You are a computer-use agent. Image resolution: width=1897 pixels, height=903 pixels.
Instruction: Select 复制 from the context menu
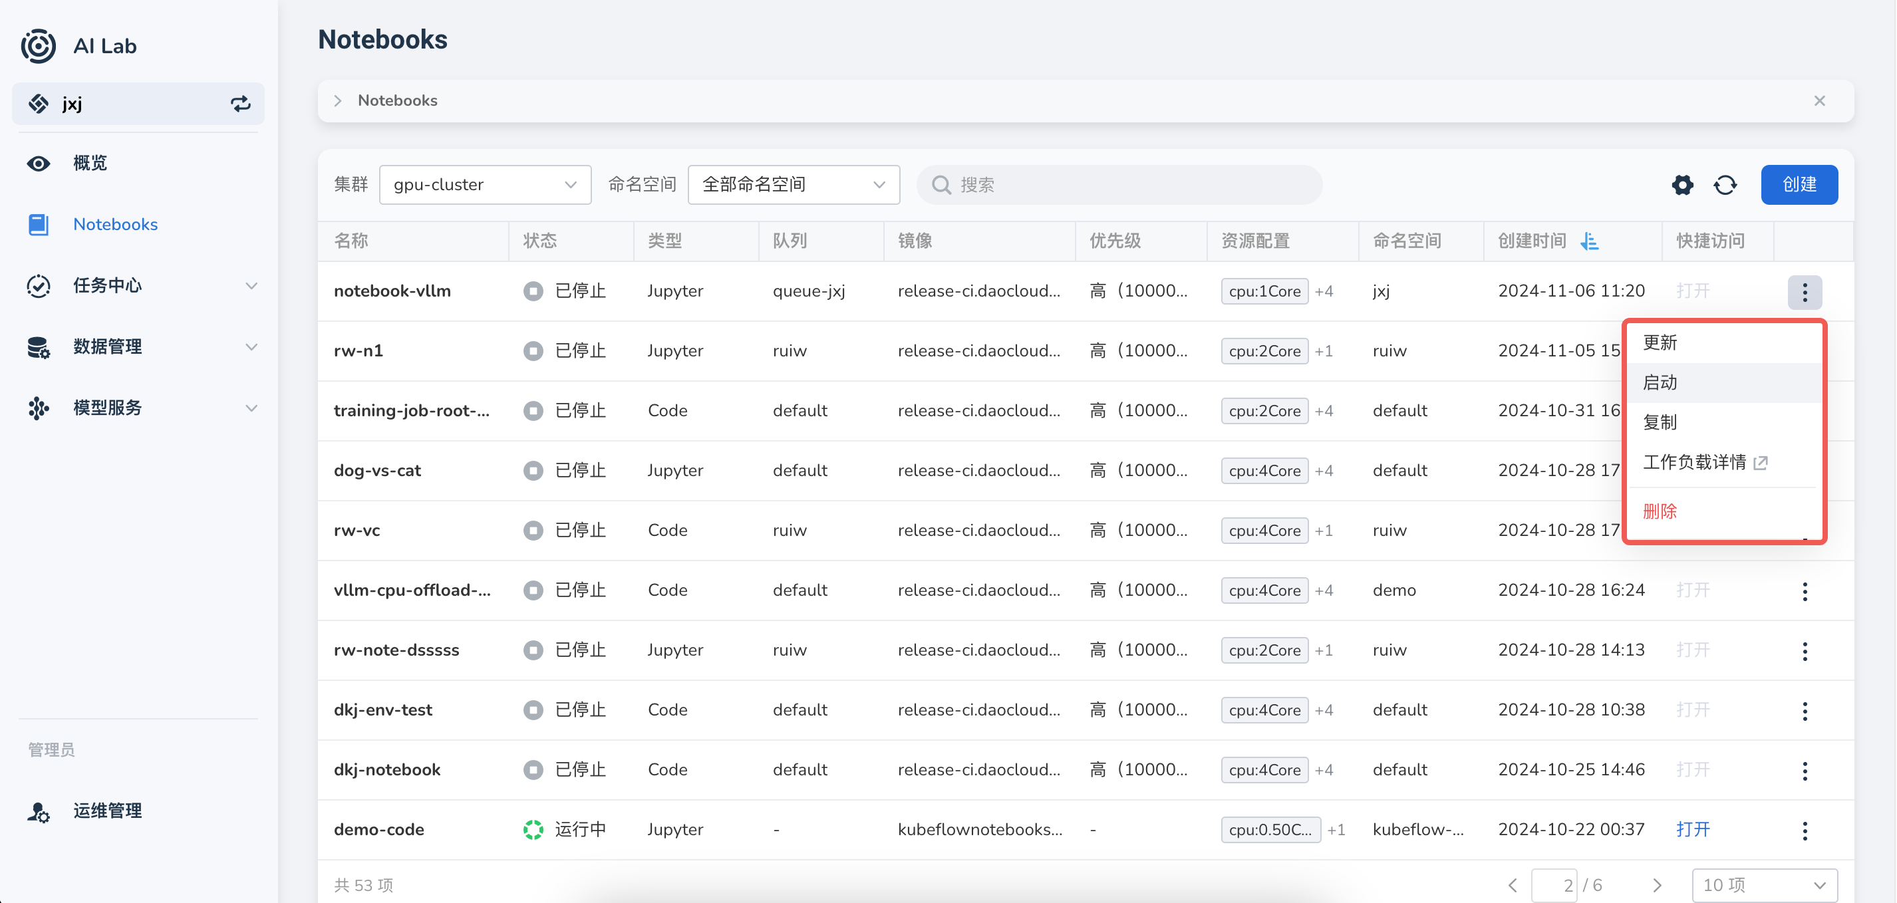(x=1724, y=422)
